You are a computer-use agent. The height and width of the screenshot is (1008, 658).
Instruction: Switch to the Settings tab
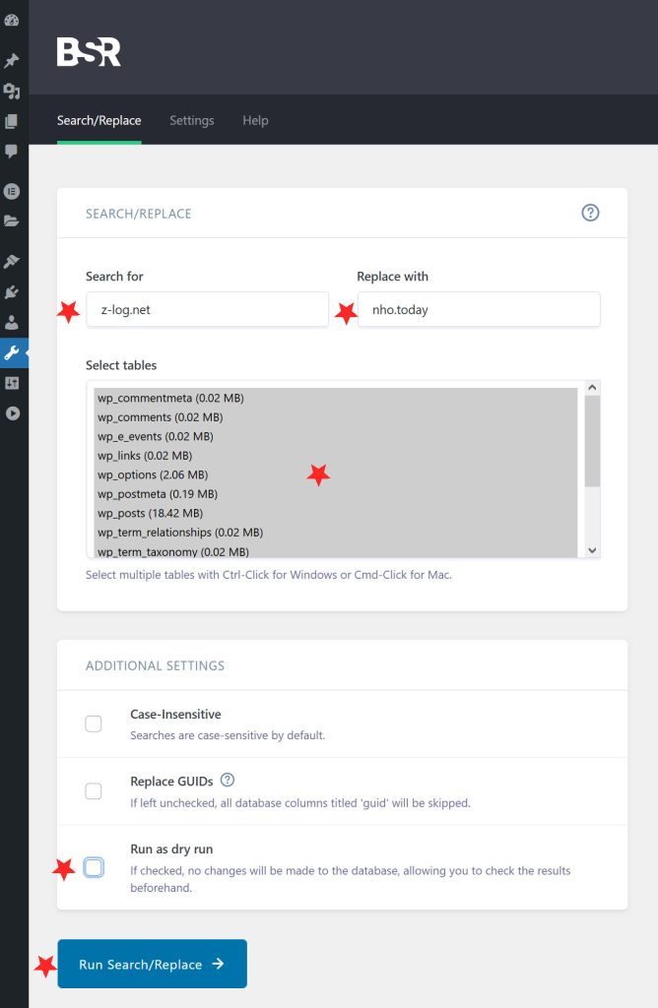[x=191, y=120]
